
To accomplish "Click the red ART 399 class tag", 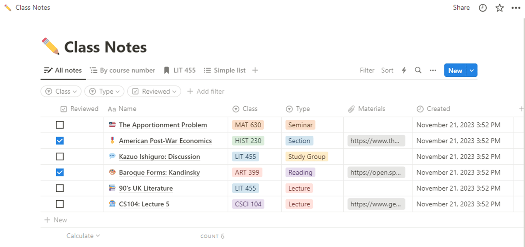I will tap(247, 173).
